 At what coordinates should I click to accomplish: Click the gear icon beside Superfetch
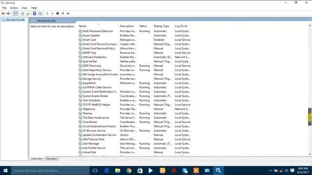pyautogui.click(x=80, y=83)
